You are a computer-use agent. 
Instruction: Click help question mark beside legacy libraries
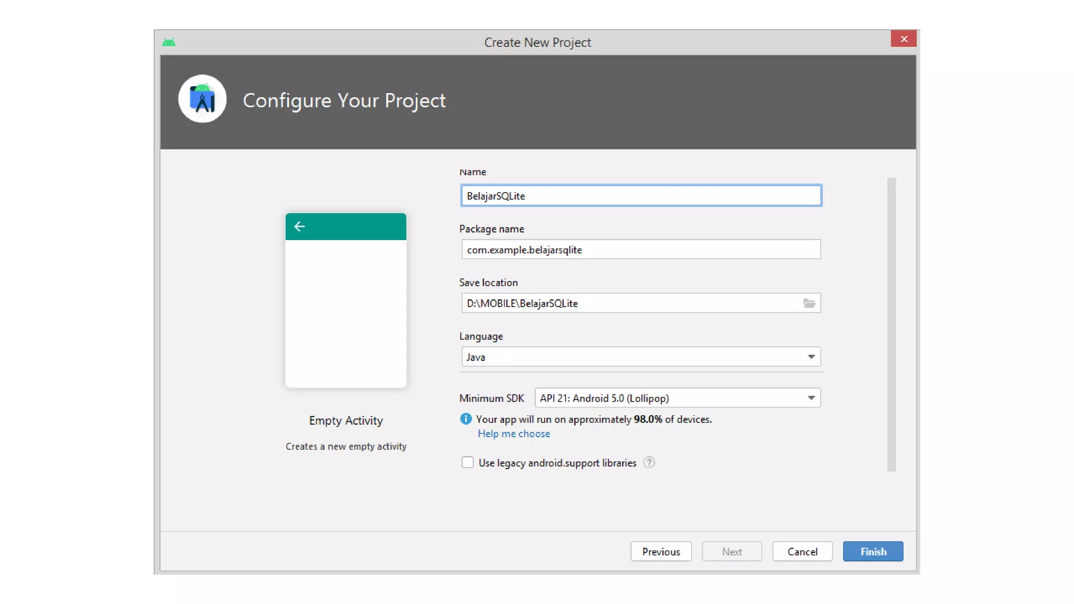click(649, 462)
